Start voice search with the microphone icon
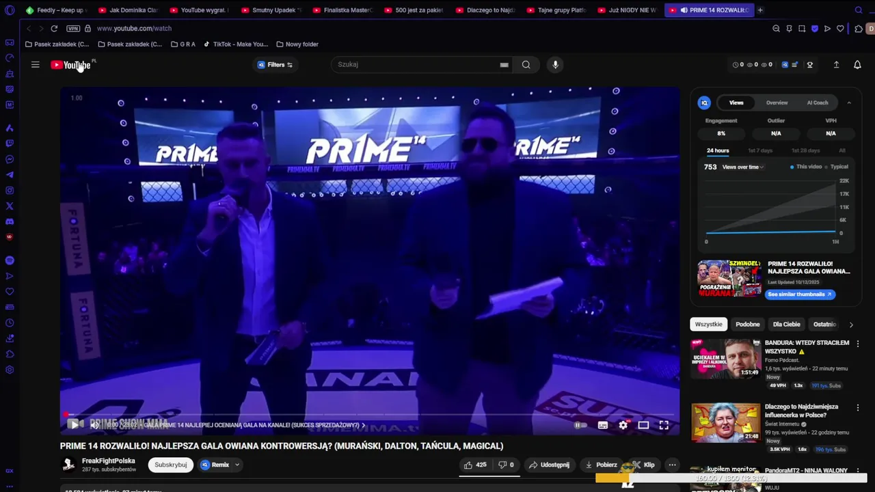This screenshot has height=492, width=875. pyautogui.click(x=555, y=64)
